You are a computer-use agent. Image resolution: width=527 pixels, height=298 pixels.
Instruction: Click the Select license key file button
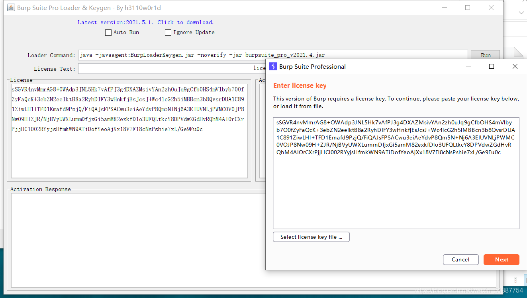coord(311,237)
